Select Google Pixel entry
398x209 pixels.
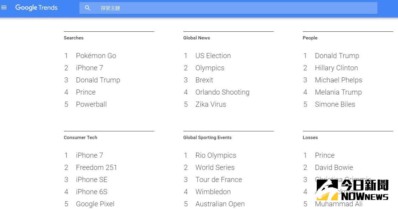(x=95, y=204)
